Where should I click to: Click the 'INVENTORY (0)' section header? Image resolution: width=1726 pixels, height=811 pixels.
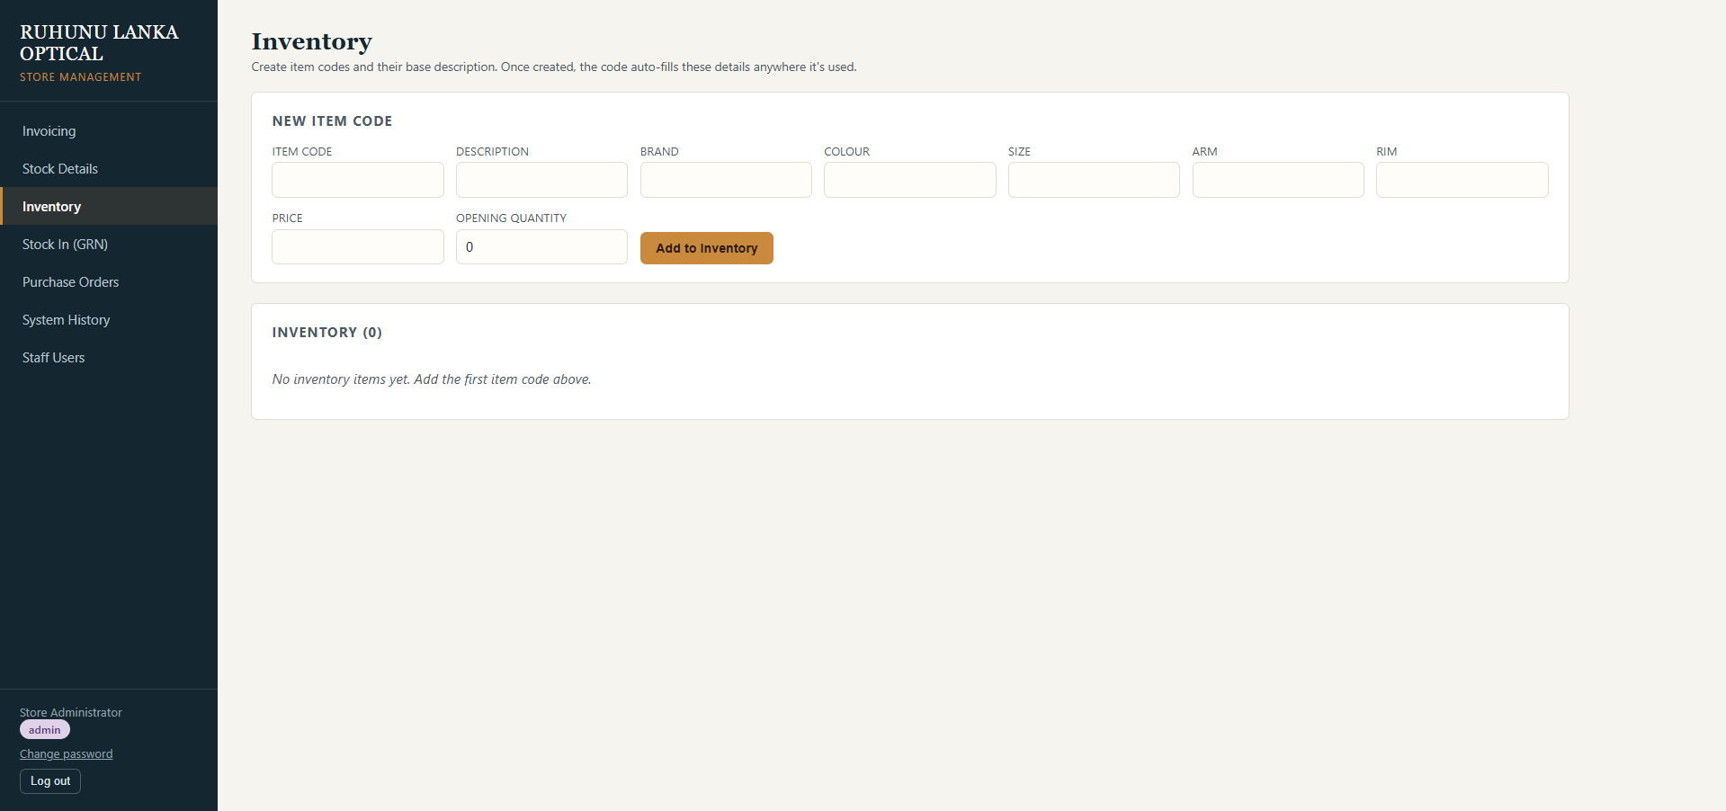(327, 333)
